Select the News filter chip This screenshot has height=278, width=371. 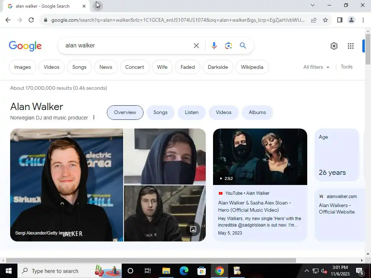click(x=106, y=67)
